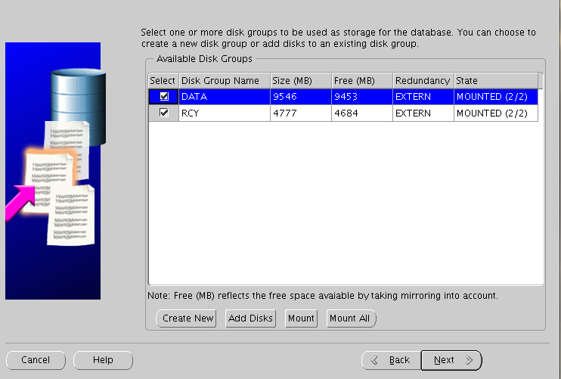561x379 pixels.
Task: Uncheck the DATA disk group checkbox
Action: 164,96
